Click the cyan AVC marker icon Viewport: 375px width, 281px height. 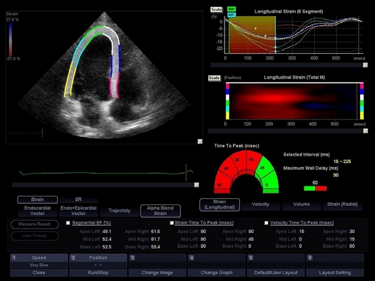point(231,15)
